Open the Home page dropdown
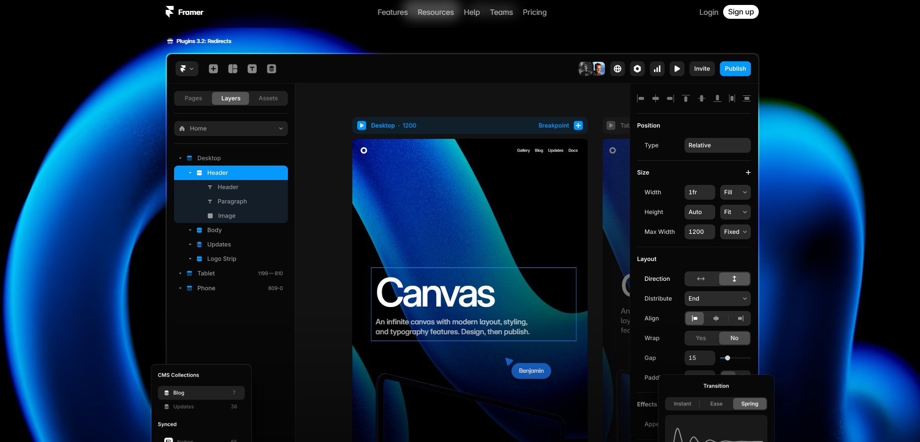Viewport: 920px width, 442px height. tap(231, 129)
